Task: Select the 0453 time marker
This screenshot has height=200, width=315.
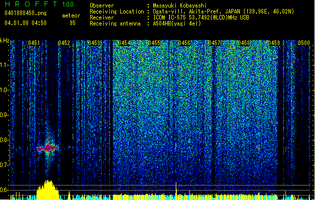Action: 94,43
